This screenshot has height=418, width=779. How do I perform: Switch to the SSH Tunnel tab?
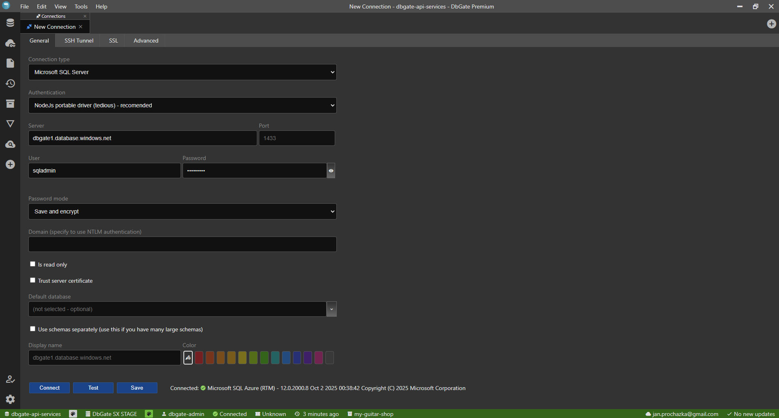coord(78,40)
